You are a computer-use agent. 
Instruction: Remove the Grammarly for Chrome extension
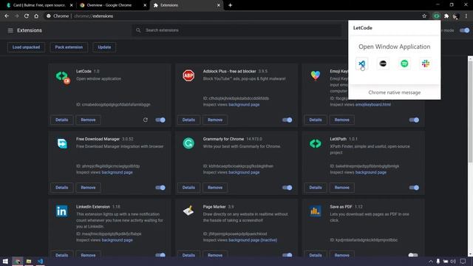coord(215,188)
